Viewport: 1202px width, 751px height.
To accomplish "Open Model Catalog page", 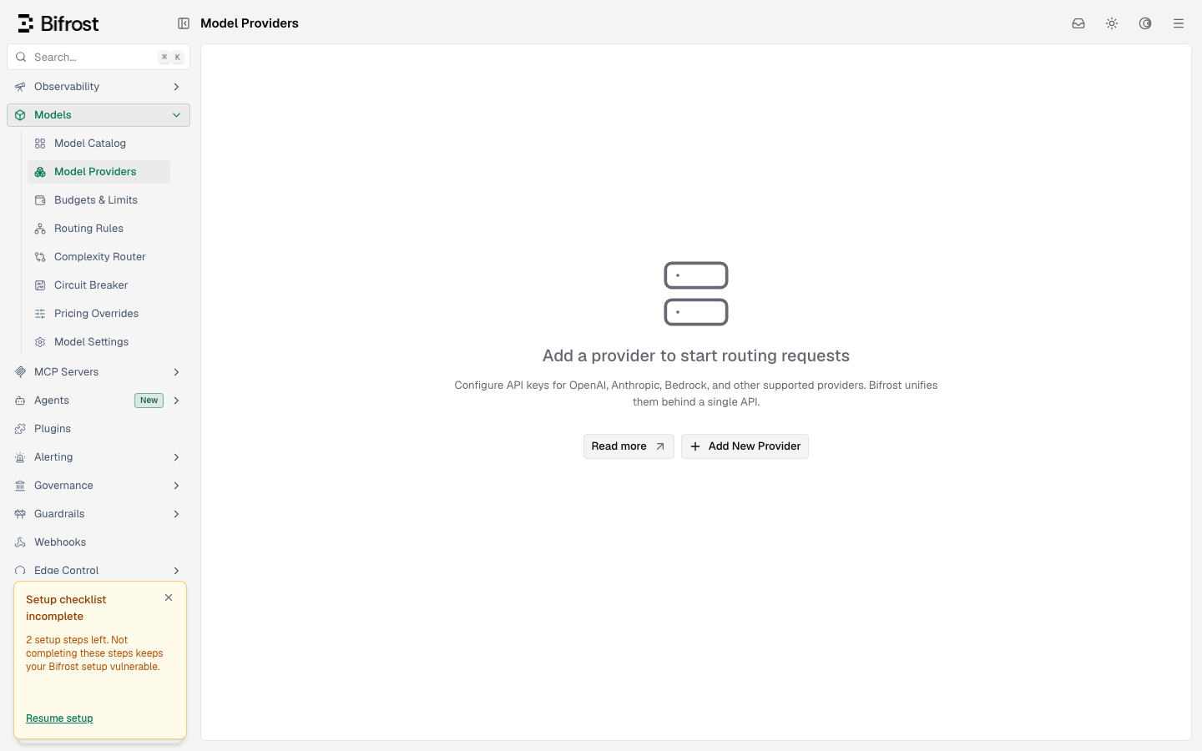I will point(98,144).
